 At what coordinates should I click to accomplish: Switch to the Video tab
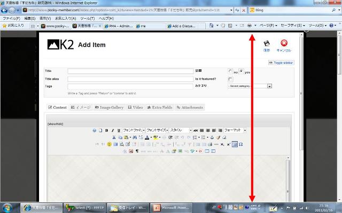pyautogui.click(x=135, y=108)
